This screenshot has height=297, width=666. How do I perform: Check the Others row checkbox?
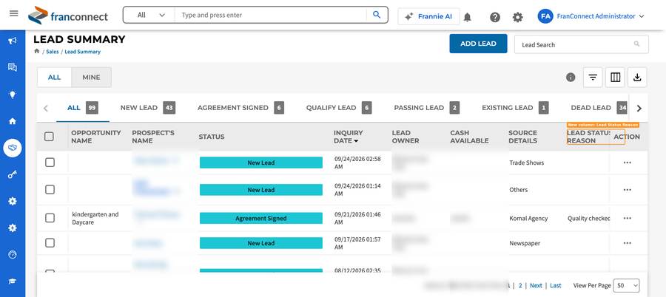[50, 190]
